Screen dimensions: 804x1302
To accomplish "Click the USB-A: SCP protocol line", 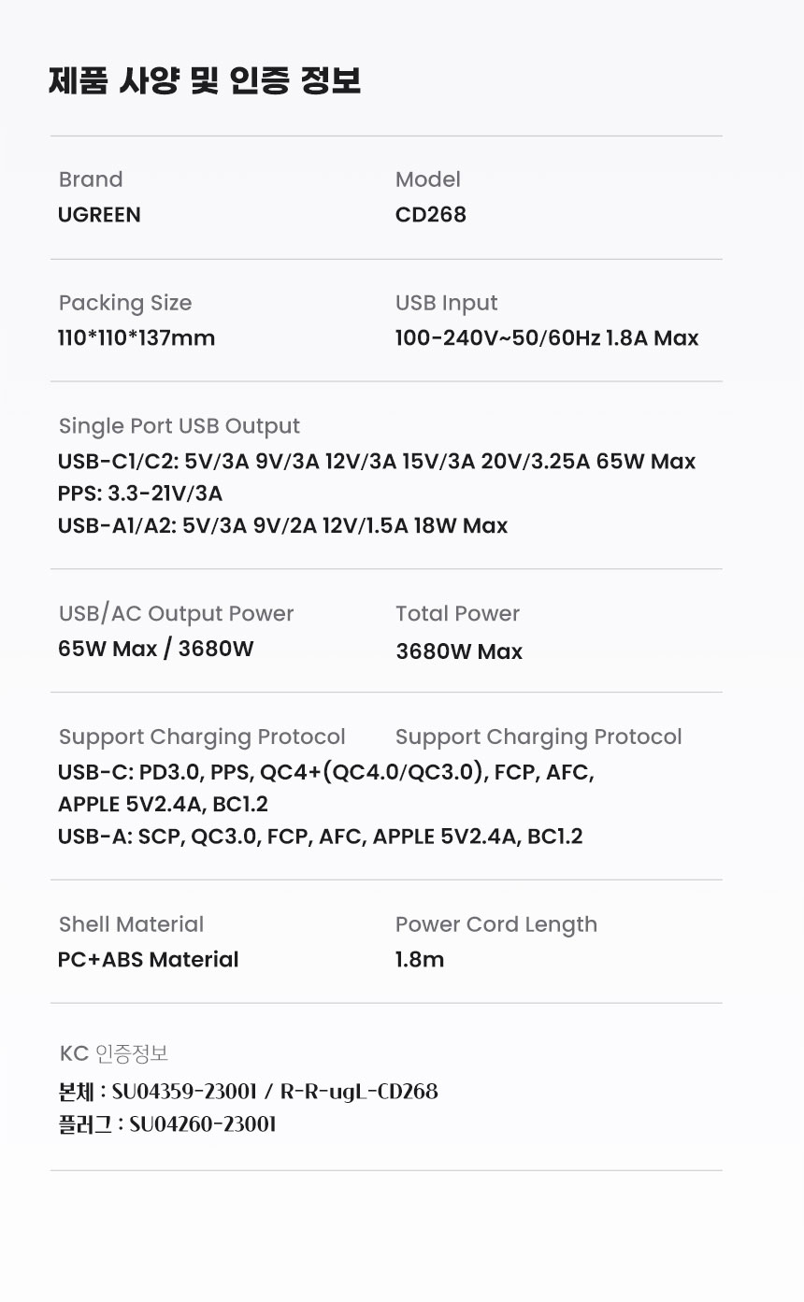I will 320,837.
